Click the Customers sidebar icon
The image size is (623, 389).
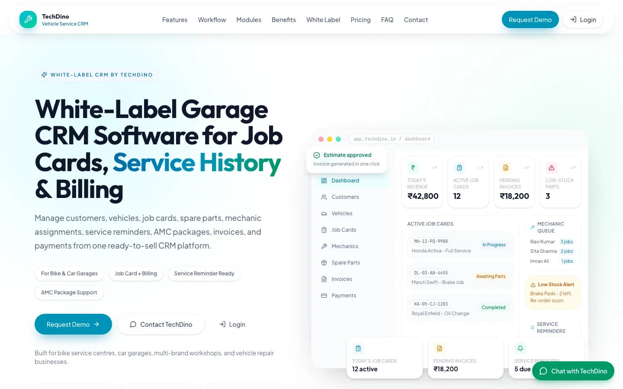[x=324, y=197]
